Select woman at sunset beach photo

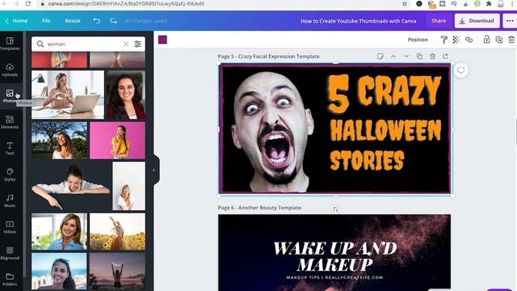coord(117,272)
